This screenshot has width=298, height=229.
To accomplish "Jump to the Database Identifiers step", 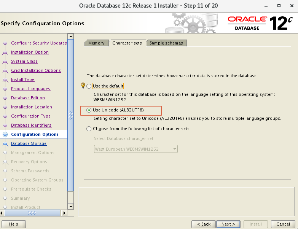I will tap(31, 125).
